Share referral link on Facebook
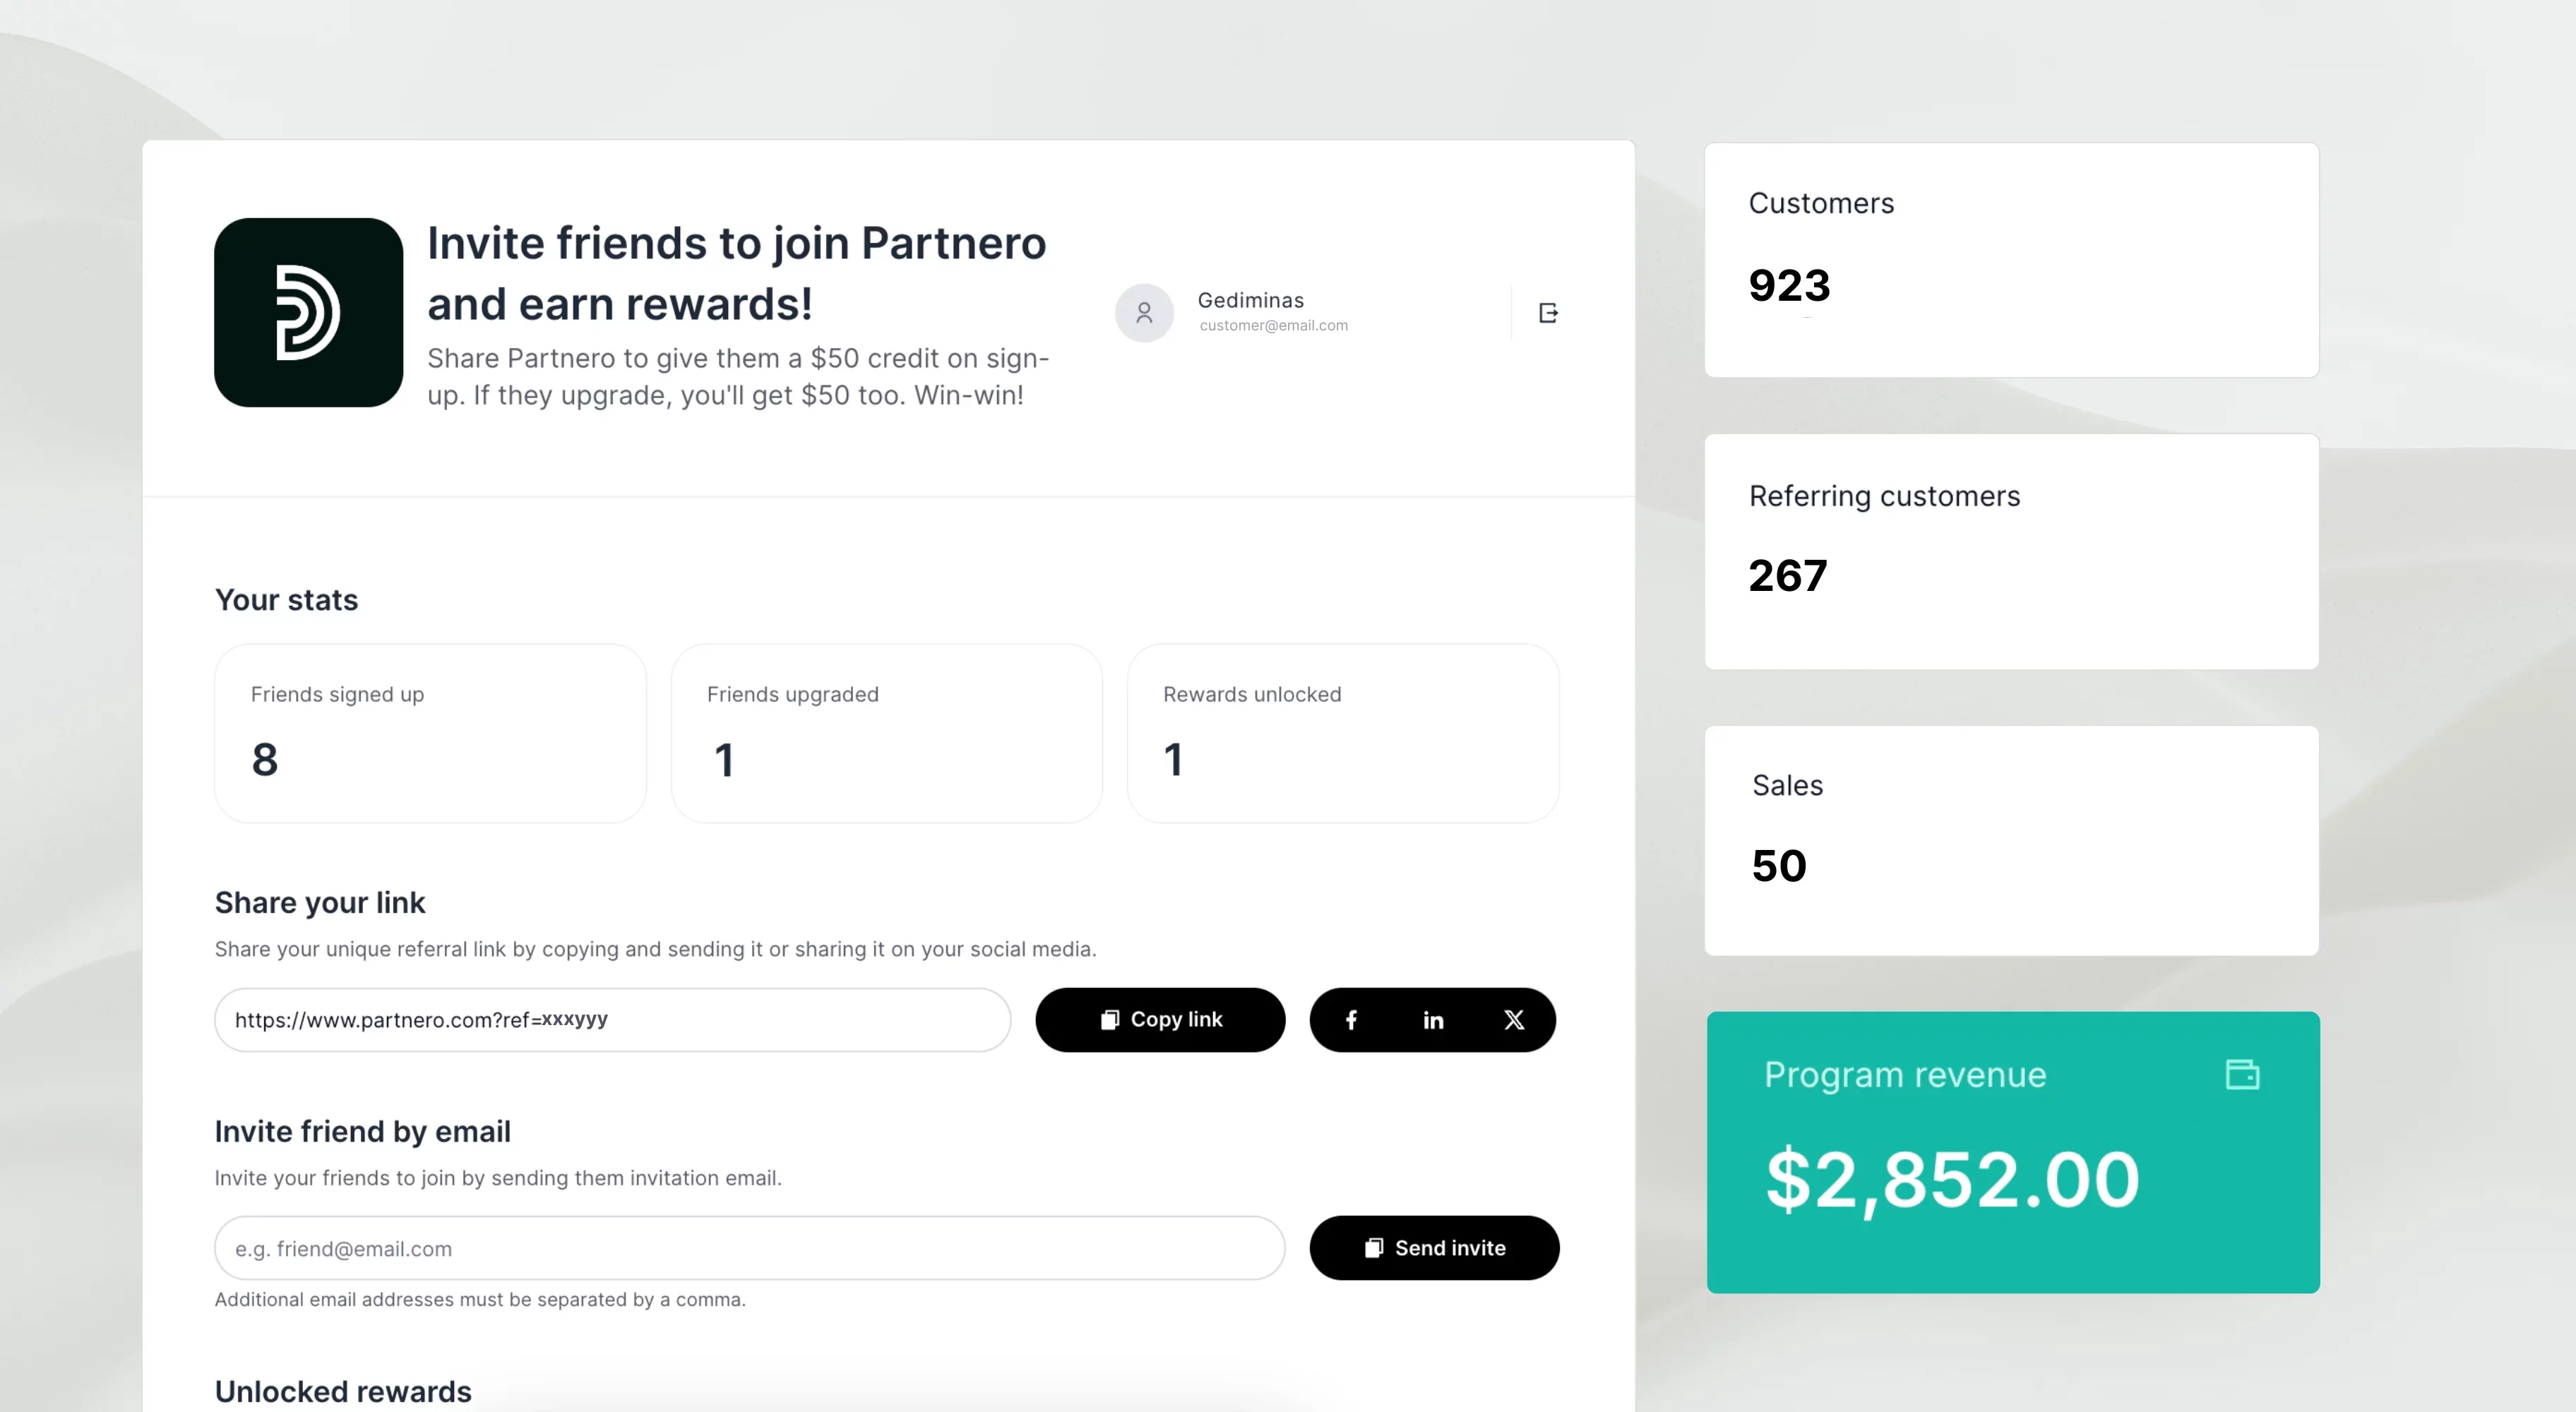This screenshot has width=2576, height=1412. click(x=1351, y=1020)
